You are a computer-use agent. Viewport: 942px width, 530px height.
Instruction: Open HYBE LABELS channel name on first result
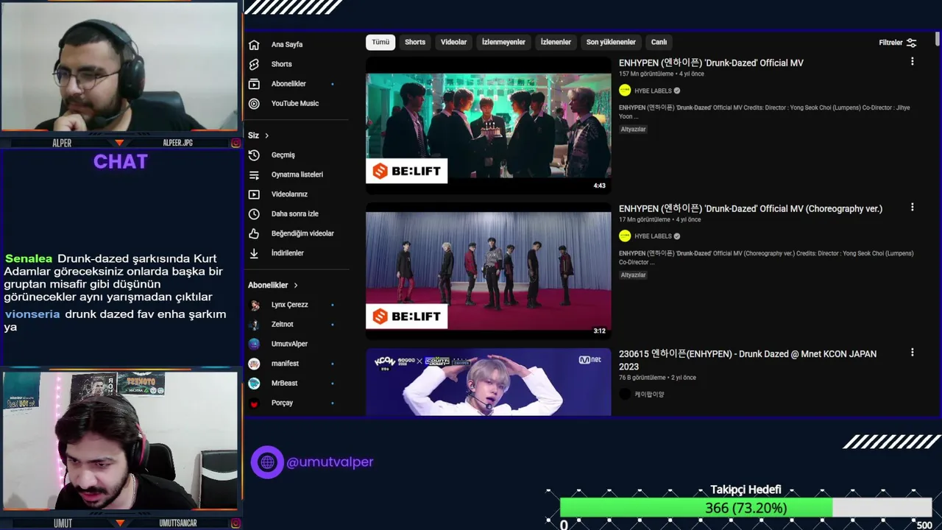pos(653,91)
